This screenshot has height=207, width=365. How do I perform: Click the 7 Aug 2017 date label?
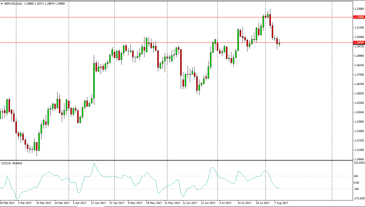pos(281,203)
